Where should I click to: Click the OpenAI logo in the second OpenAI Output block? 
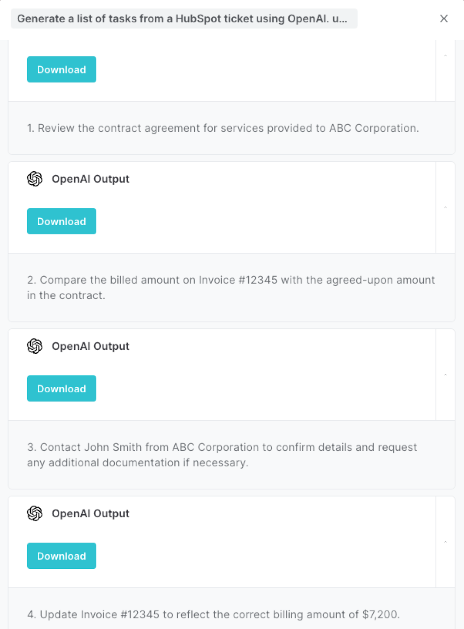[35, 346]
